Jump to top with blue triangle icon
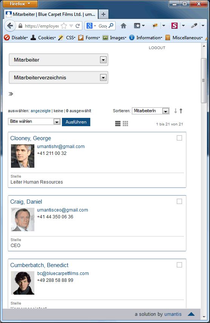Screen dimensions: 210x323 tap(191, 314)
